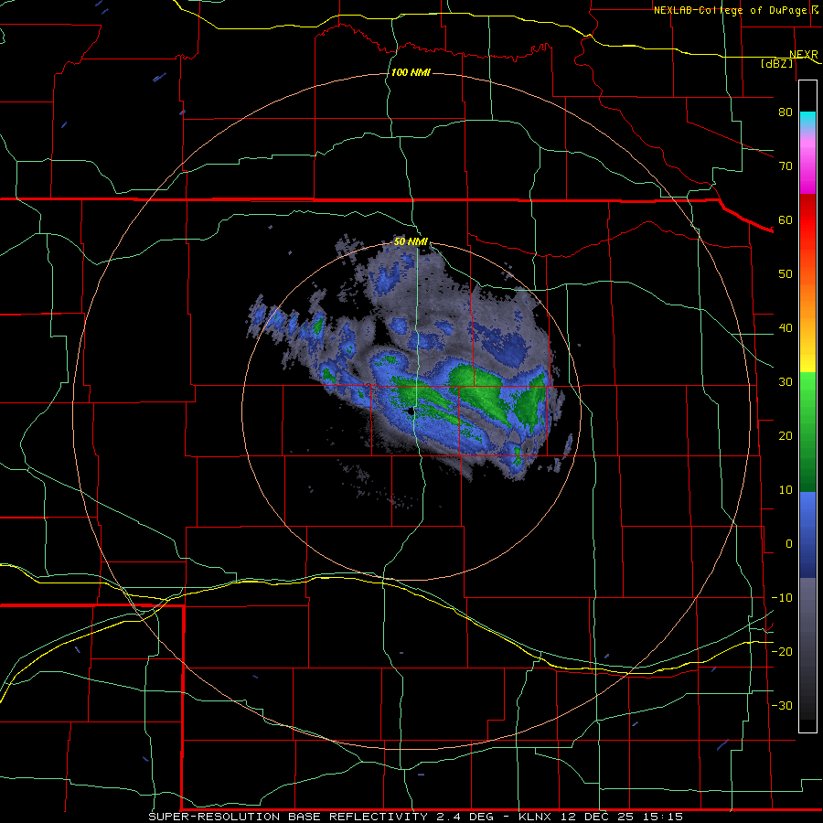Click the 40 value on the dBZ scale
This screenshot has height=823, width=823.
786,328
